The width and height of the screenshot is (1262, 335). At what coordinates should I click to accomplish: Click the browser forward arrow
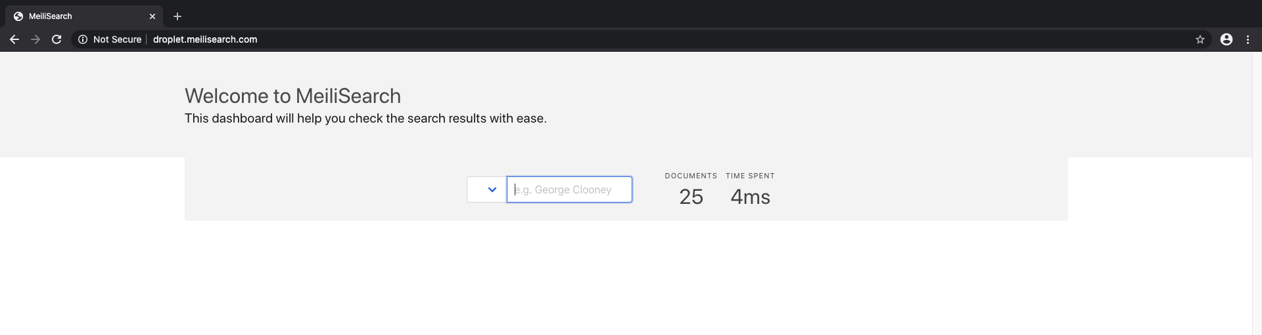(x=35, y=39)
